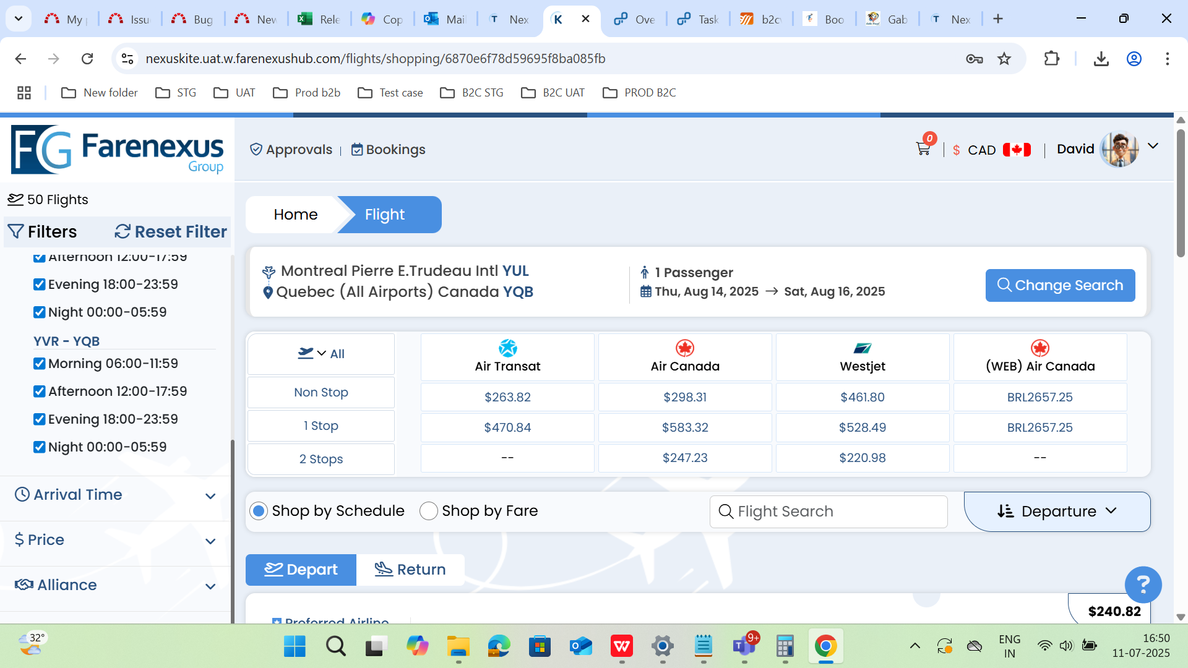Uncheck YVR - YQB Night 00:00-05:59
The image size is (1188, 668).
click(40, 447)
